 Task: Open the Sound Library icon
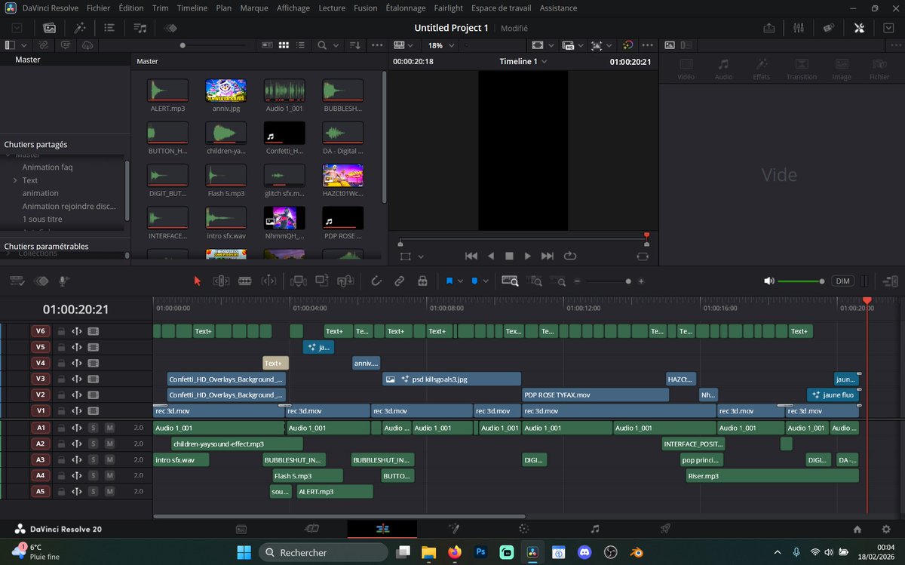click(140, 27)
